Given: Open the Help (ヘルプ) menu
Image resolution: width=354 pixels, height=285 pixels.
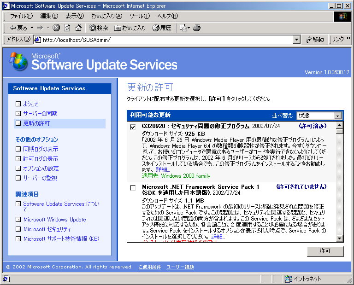Looking at the screenshot, I should [167, 16].
